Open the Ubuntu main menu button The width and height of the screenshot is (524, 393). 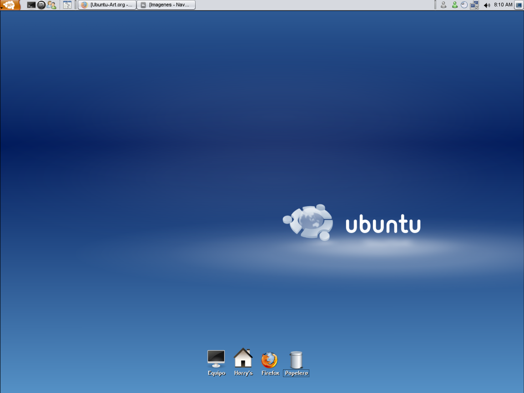tap(10, 5)
